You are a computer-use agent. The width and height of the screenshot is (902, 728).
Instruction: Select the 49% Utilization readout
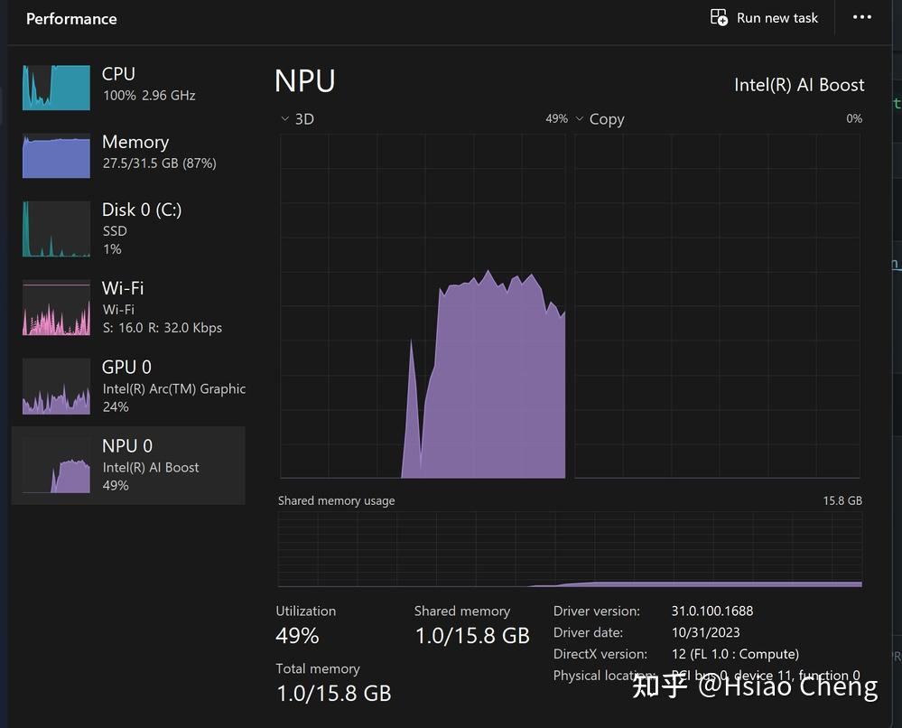click(x=297, y=635)
